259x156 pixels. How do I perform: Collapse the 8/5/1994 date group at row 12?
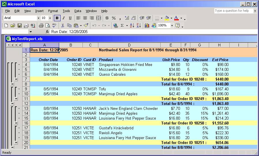(12, 104)
